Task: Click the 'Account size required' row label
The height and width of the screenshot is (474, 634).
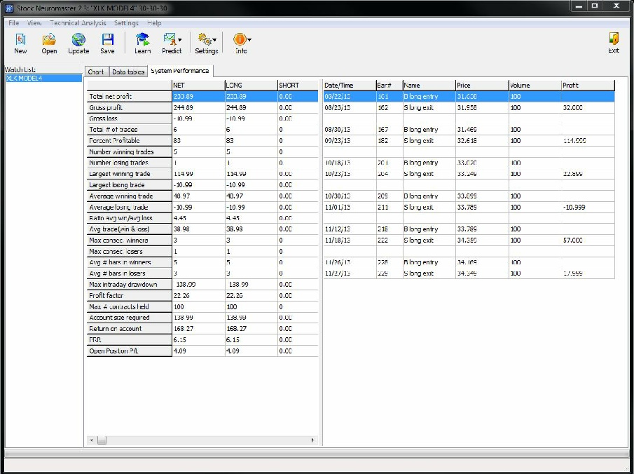Action: click(130, 318)
